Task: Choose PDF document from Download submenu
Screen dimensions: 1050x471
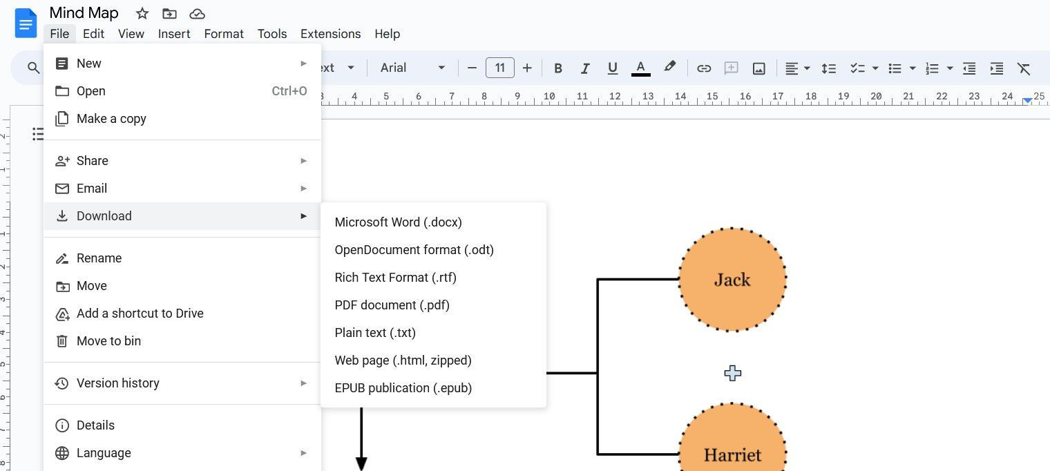Action: [392, 305]
